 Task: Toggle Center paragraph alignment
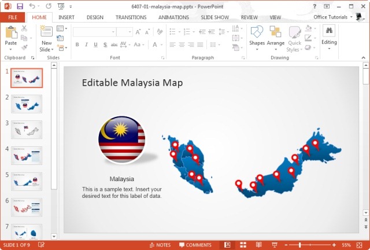(182, 45)
